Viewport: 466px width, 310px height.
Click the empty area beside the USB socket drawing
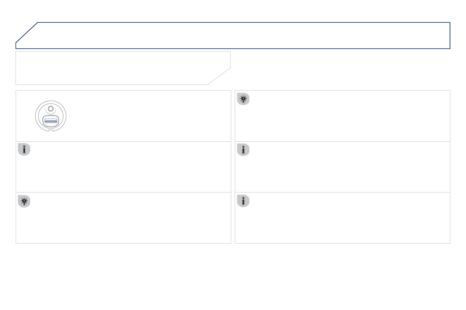click(x=149, y=116)
